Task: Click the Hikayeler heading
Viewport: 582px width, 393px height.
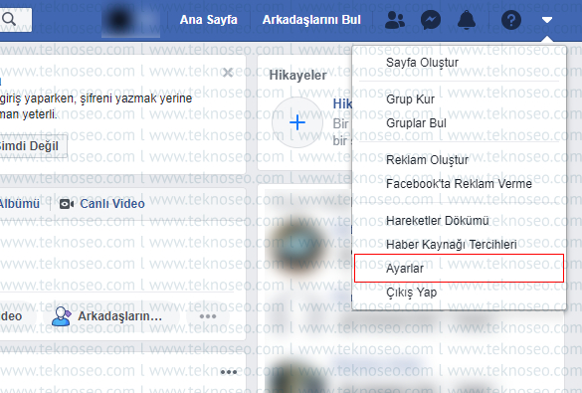Action: point(297,76)
